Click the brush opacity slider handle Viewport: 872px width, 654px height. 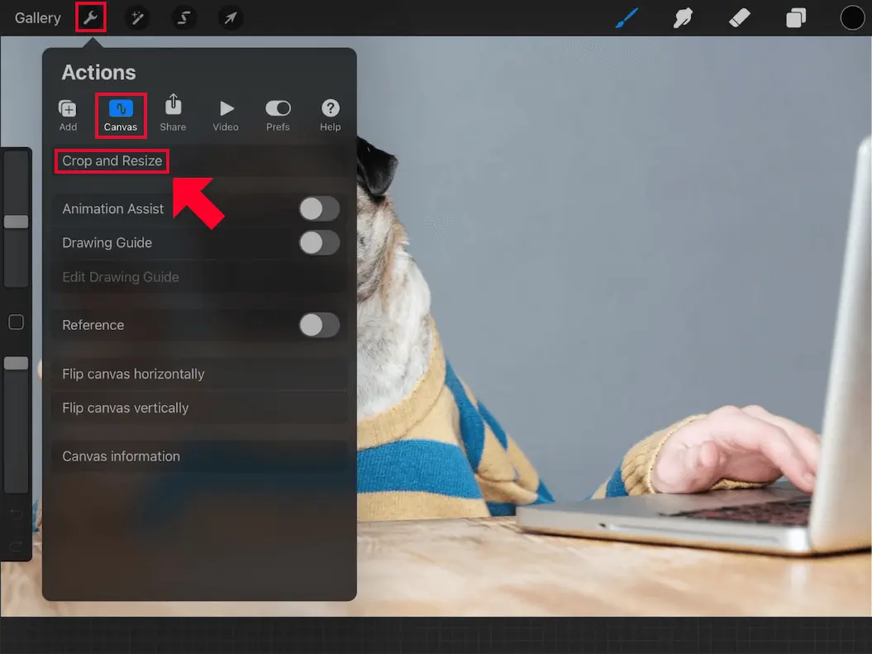17,363
